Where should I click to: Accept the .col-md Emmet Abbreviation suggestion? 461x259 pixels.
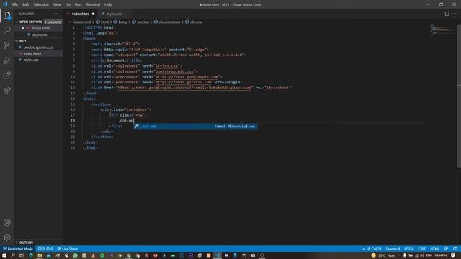(195, 127)
